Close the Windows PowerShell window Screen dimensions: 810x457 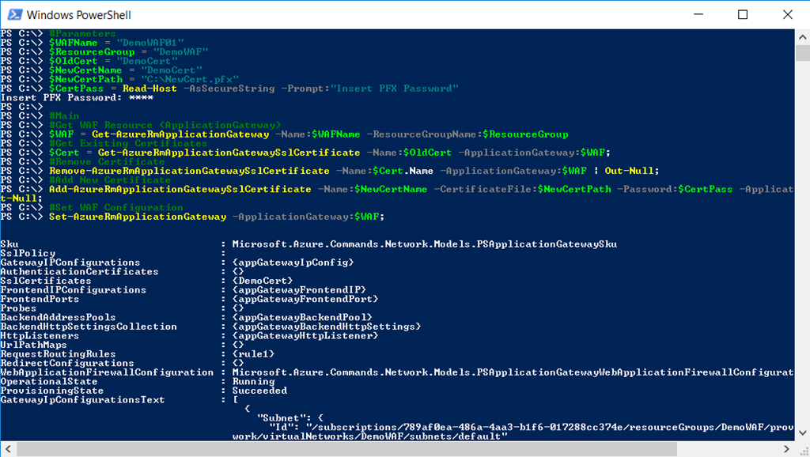(x=787, y=14)
